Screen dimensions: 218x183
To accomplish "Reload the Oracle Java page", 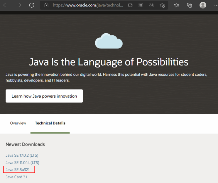I will (32, 5).
